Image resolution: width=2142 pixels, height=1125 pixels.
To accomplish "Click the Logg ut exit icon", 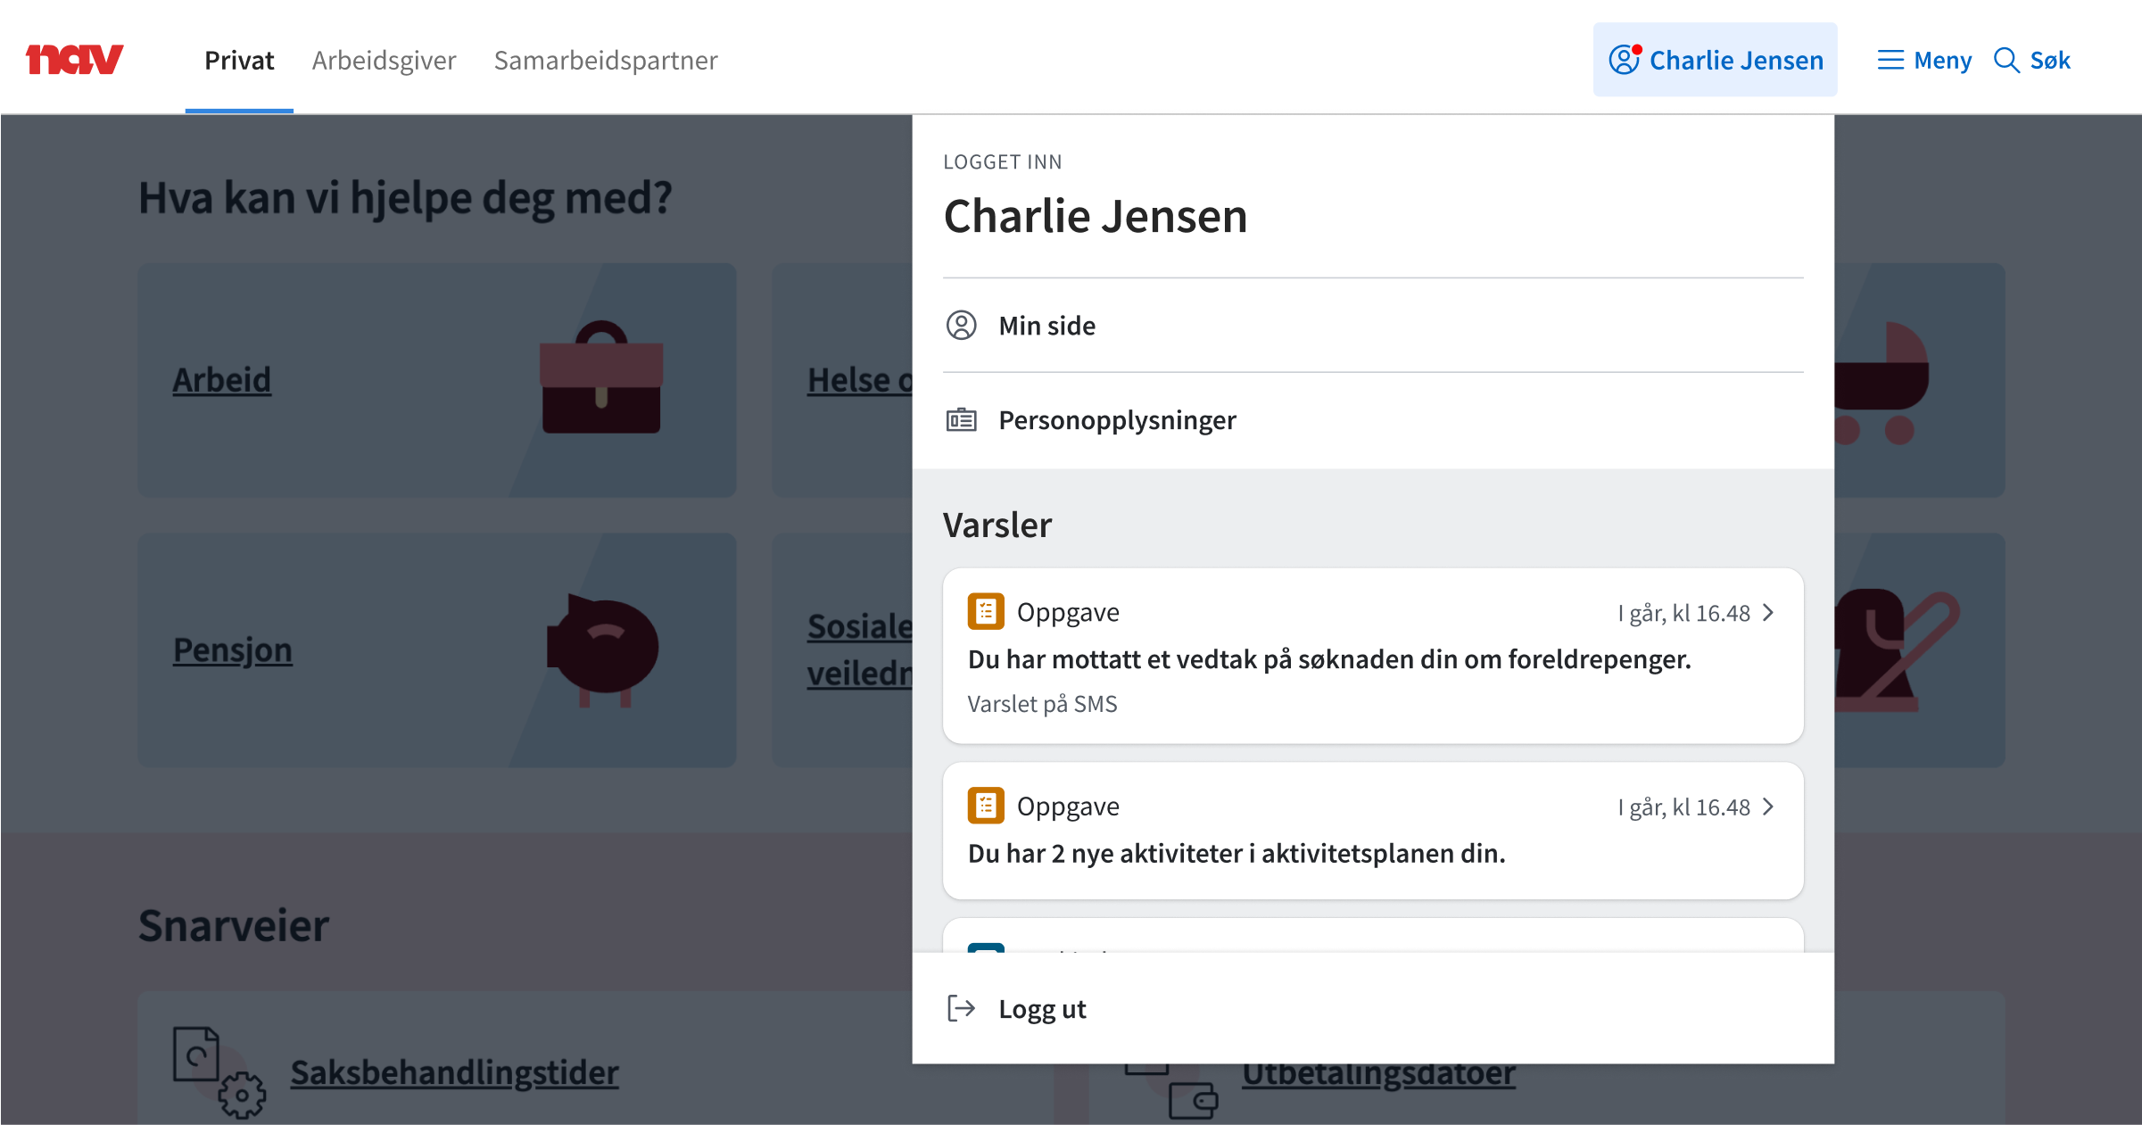I will tap(961, 1008).
